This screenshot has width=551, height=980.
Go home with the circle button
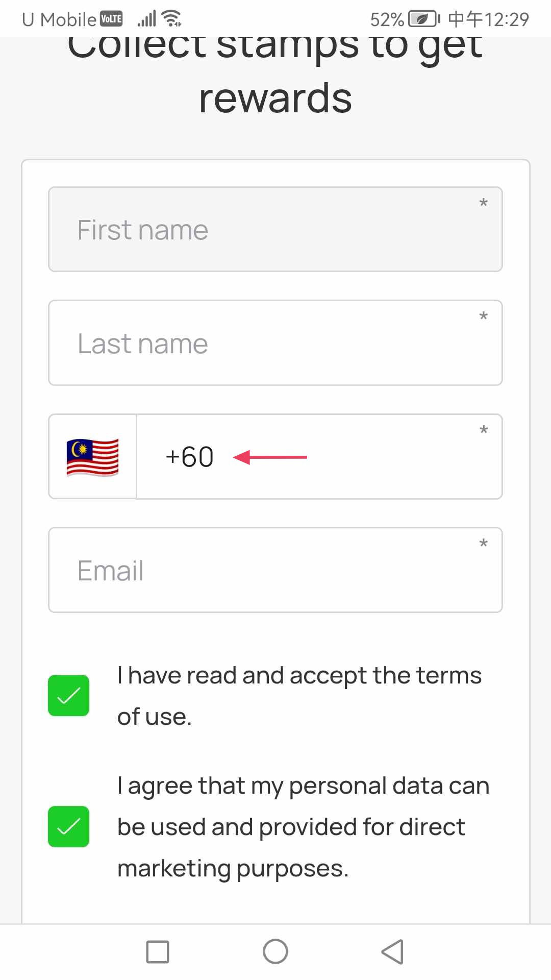pyautogui.click(x=275, y=951)
